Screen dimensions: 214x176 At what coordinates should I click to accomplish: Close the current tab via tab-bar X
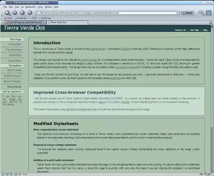(211, 22)
